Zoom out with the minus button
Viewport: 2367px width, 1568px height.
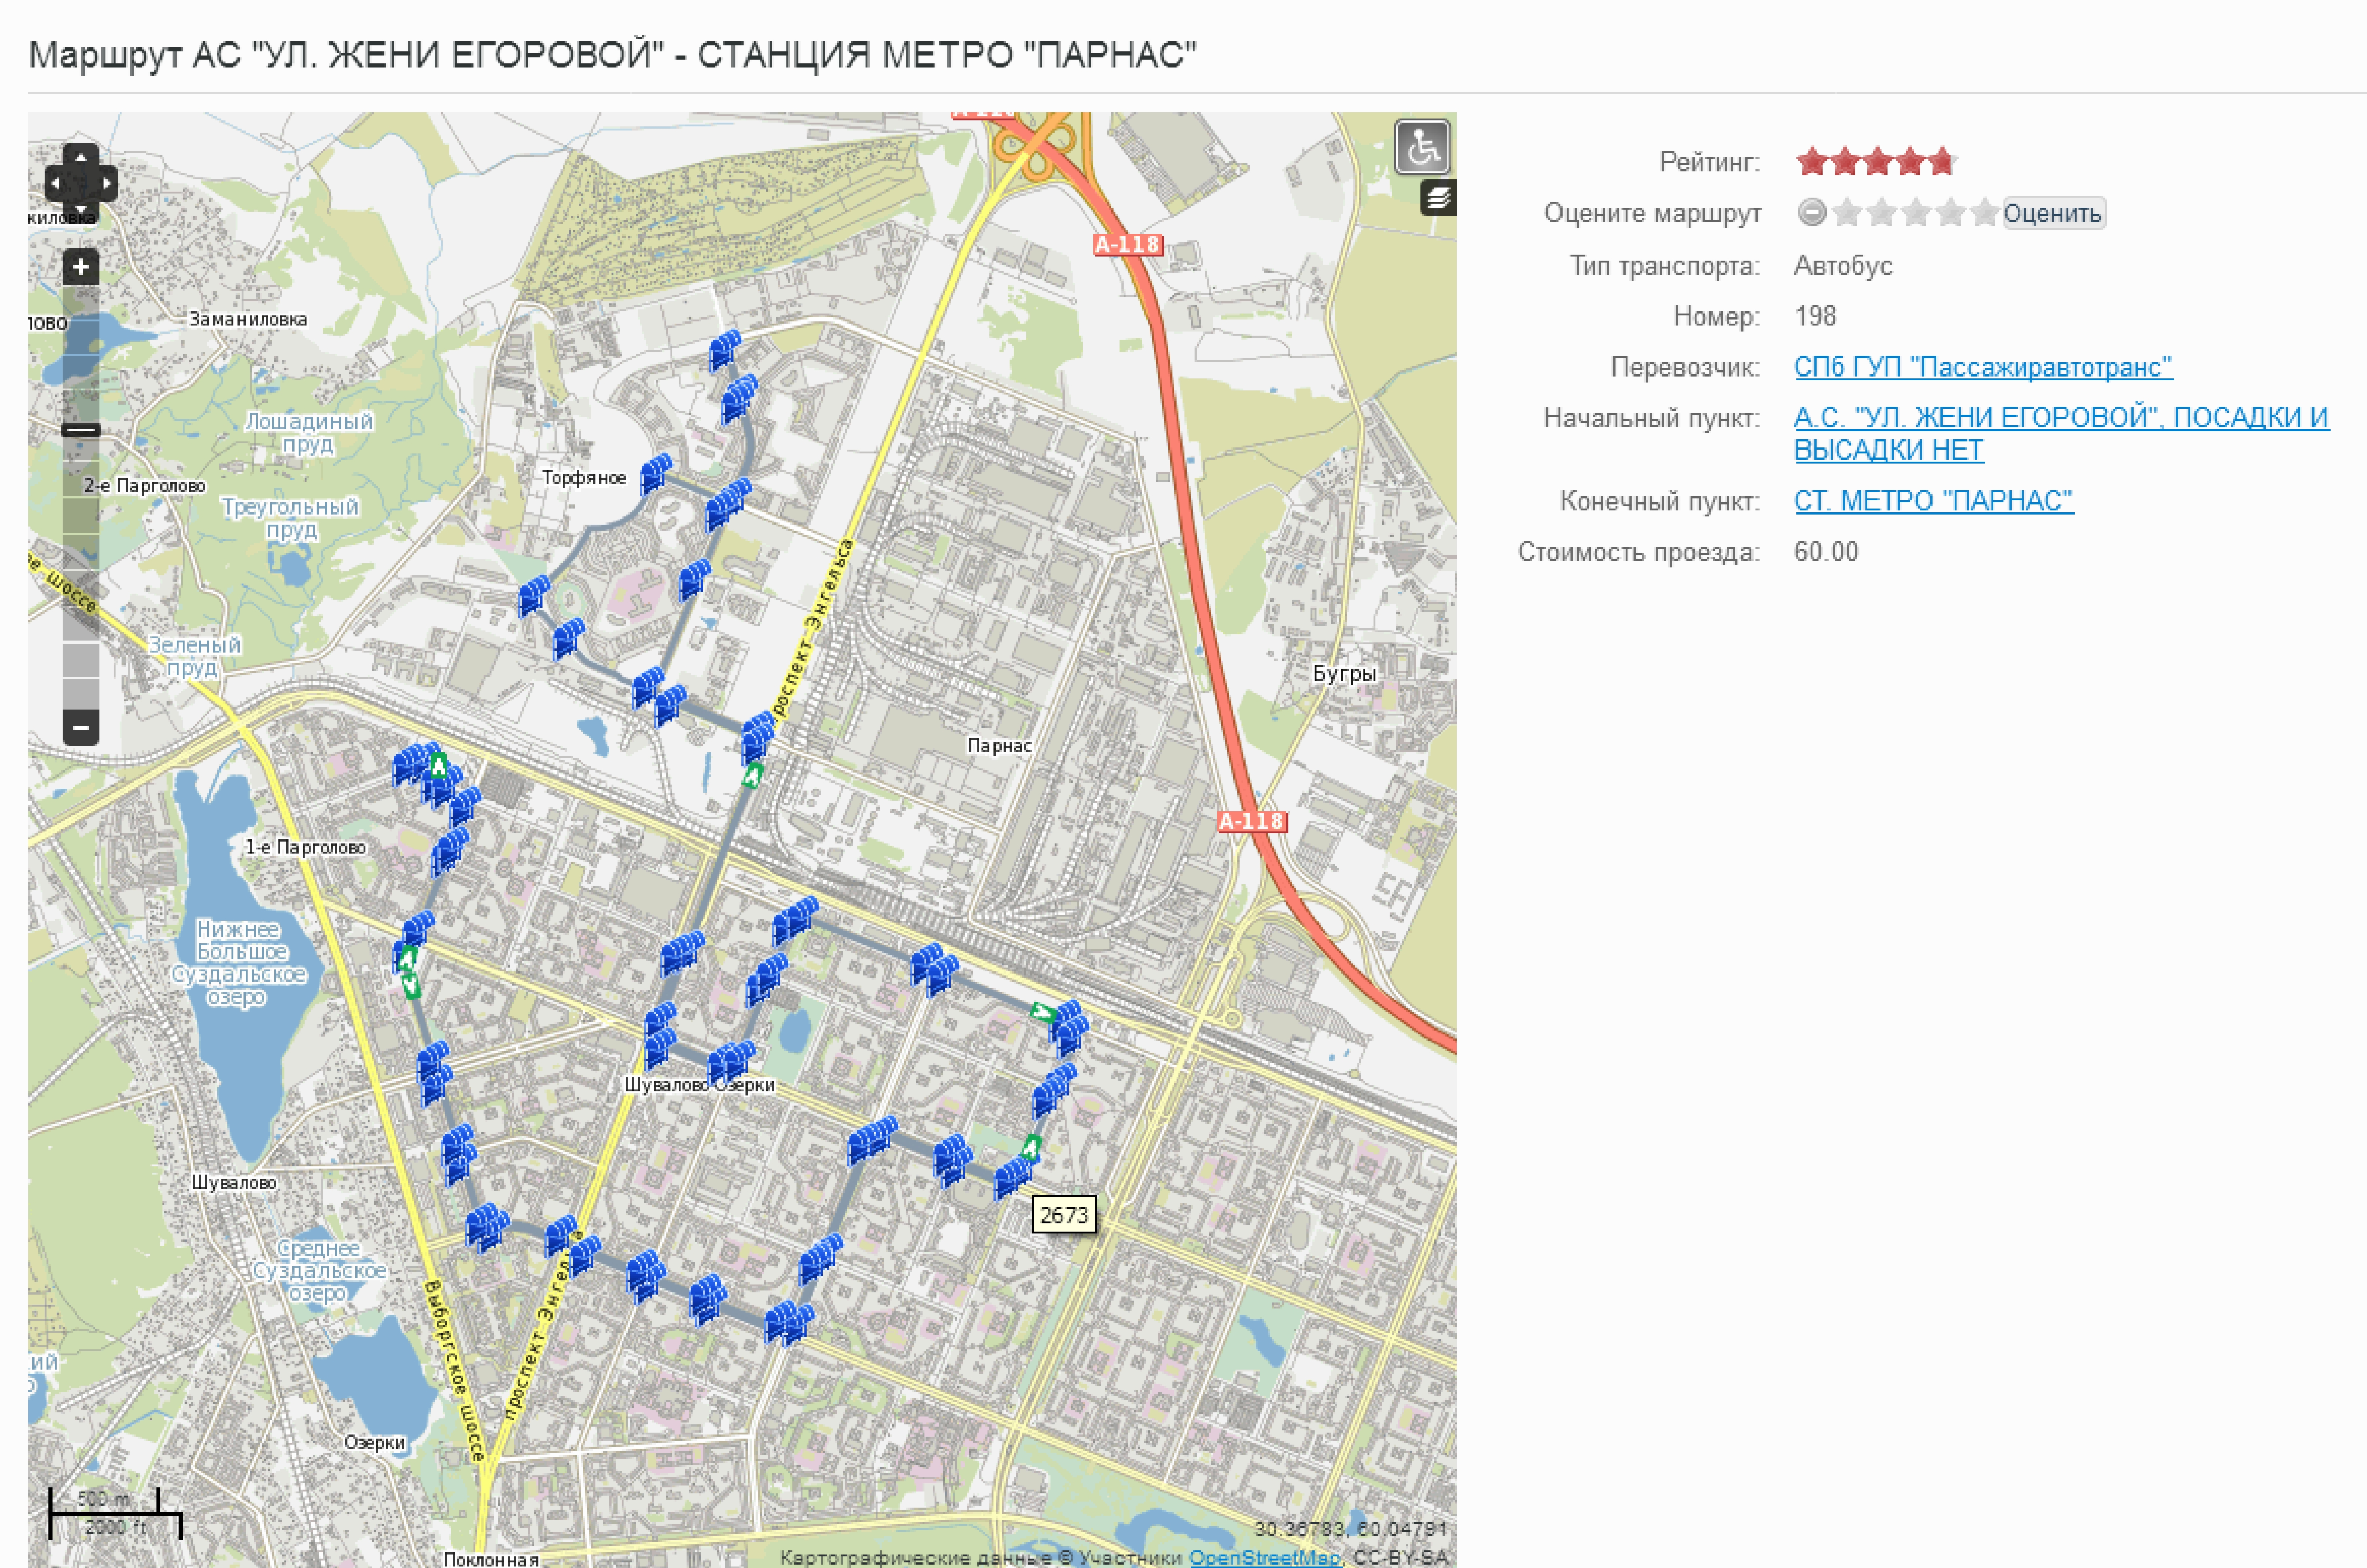coord(81,727)
